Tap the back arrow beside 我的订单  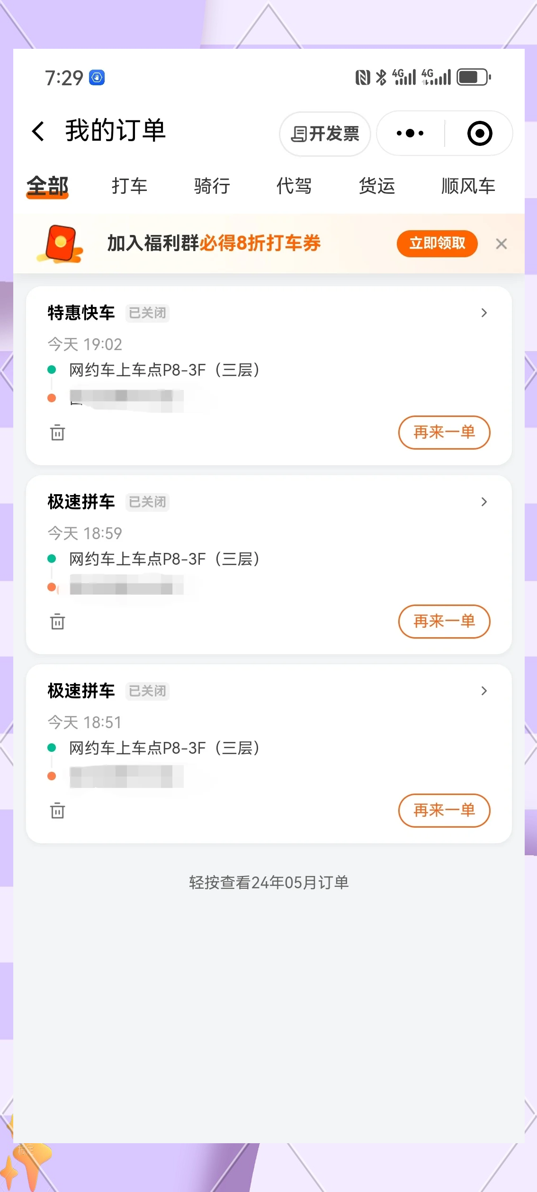[x=38, y=131]
